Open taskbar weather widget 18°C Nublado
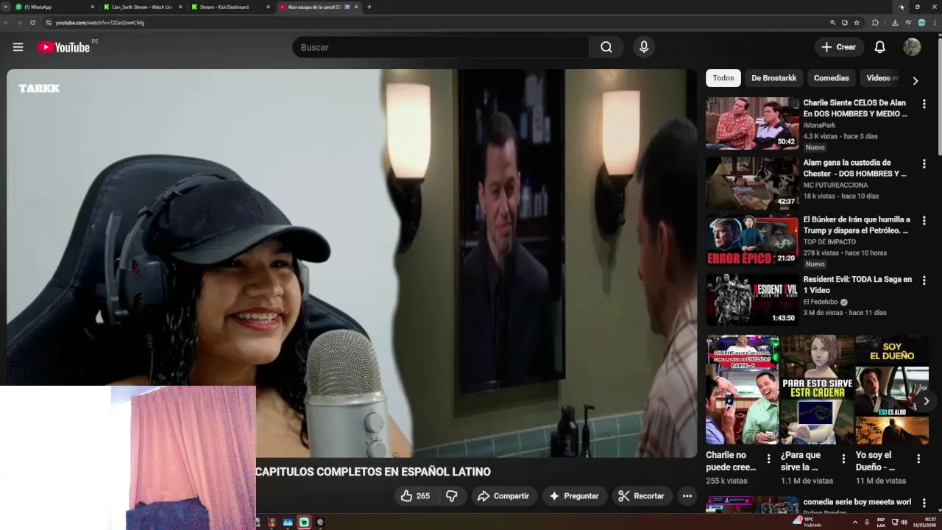Screen dimensions: 942x530 pyautogui.click(x=807, y=522)
